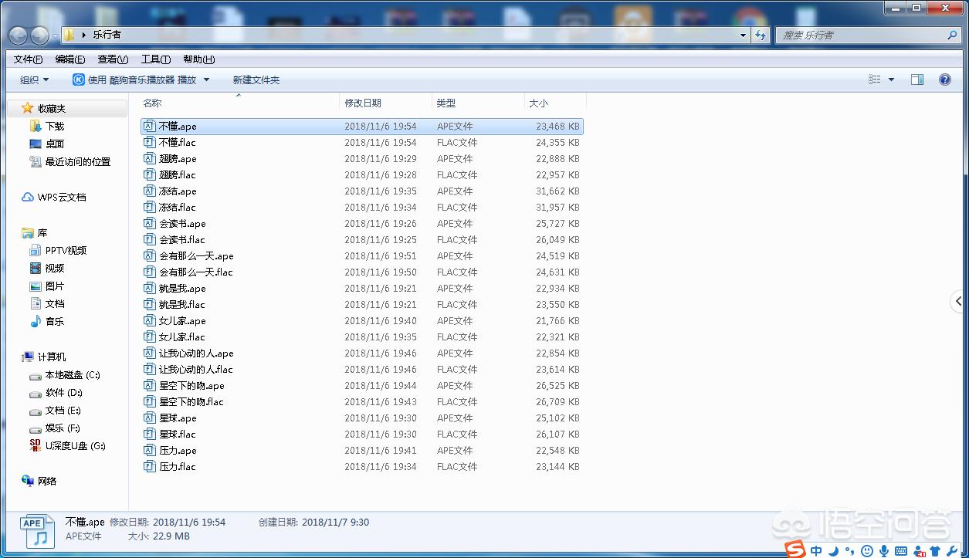Open the 查看(V) menu

(113, 59)
